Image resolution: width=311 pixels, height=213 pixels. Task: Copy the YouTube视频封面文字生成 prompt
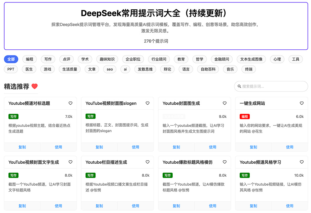tap(22, 206)
